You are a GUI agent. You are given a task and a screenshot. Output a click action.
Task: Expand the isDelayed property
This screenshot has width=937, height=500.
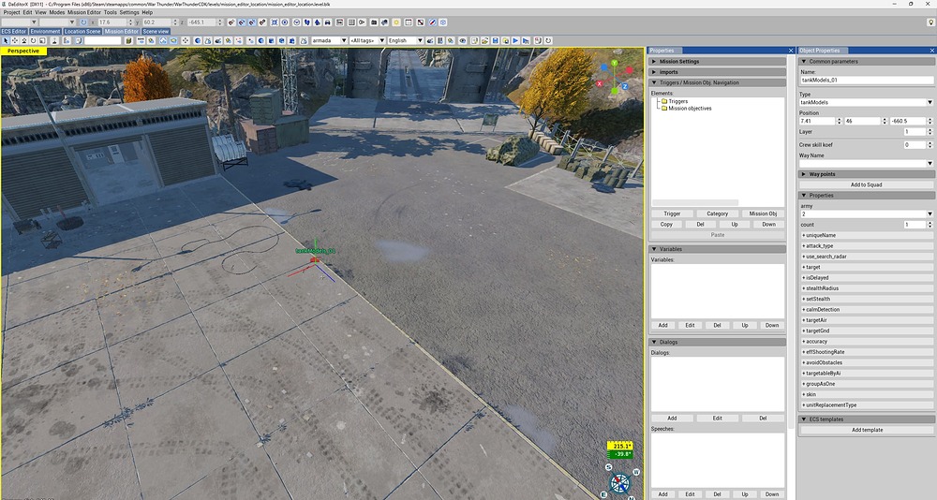867,278
